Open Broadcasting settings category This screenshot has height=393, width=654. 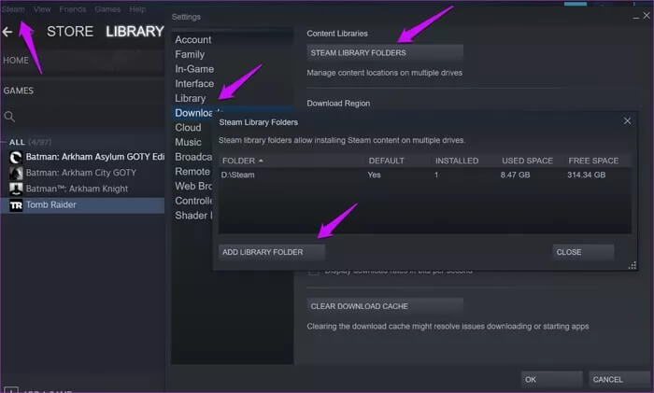[x=193, y=157]
